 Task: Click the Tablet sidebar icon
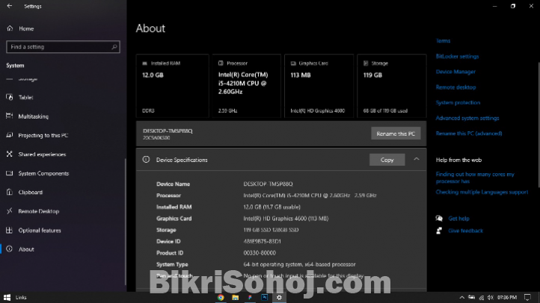[x=9, y=97]
